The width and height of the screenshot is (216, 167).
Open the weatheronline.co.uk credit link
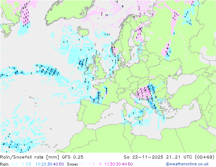click(x=187, y=164)
